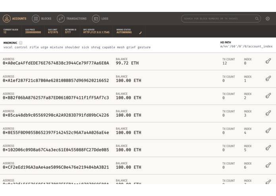Click the 100.00 ETH balance of index 1
Image resolution: width=276 pixels, height=196 pixels.
(128, 81)
